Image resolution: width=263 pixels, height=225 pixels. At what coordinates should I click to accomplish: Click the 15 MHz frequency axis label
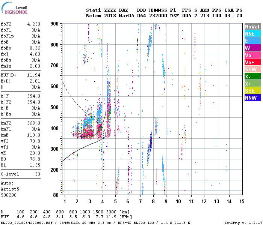point(242,201)
